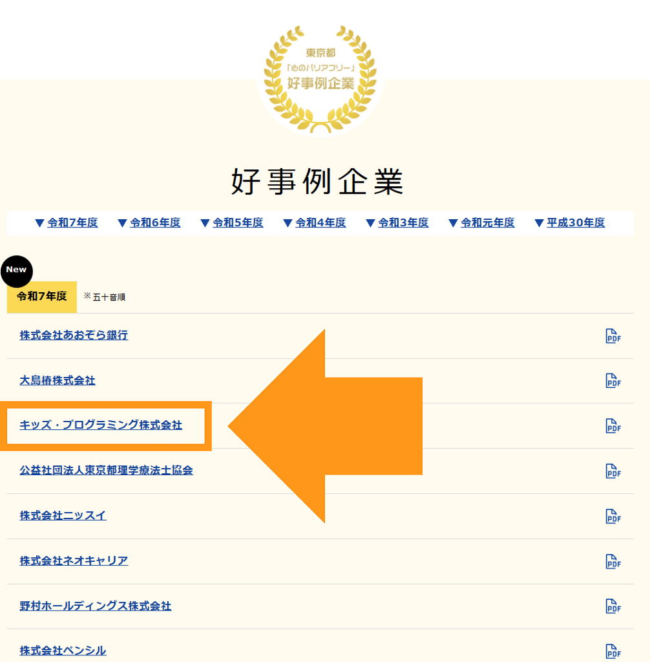Open PDF icon for 大島椿株式会社
Viewport: 650px width, 662px height.
pos(612,381)
